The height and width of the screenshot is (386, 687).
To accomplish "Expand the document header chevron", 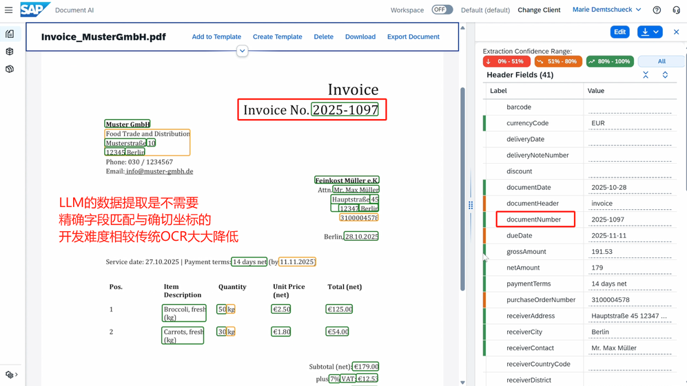I will coord(243,51).
